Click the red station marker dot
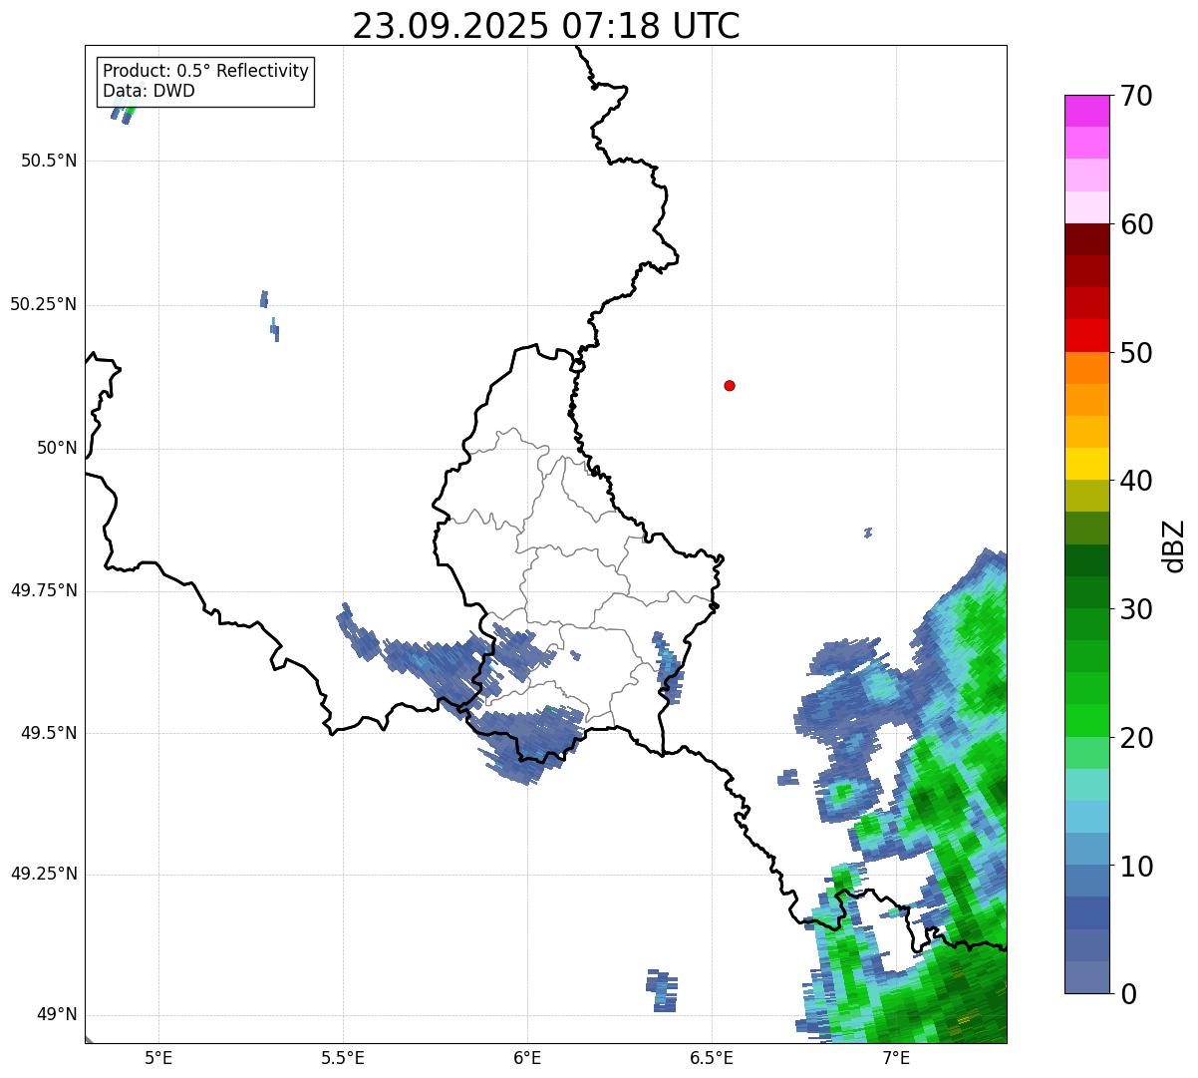1198x1078 pixels. click(x=730, y=385)
